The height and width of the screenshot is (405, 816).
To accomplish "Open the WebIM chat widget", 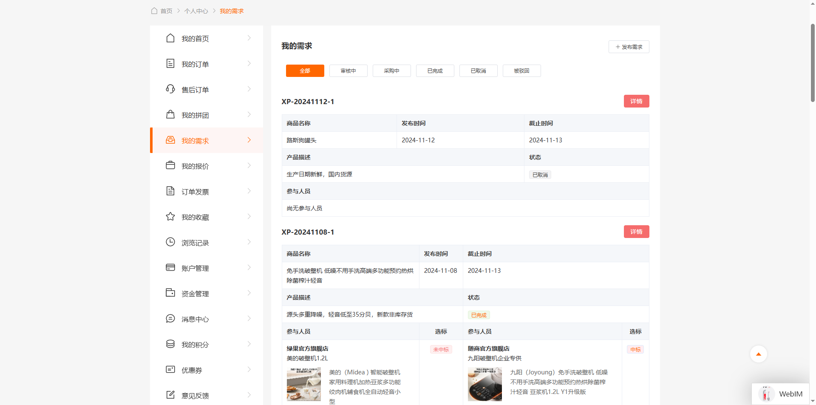I will click(781, 394).
